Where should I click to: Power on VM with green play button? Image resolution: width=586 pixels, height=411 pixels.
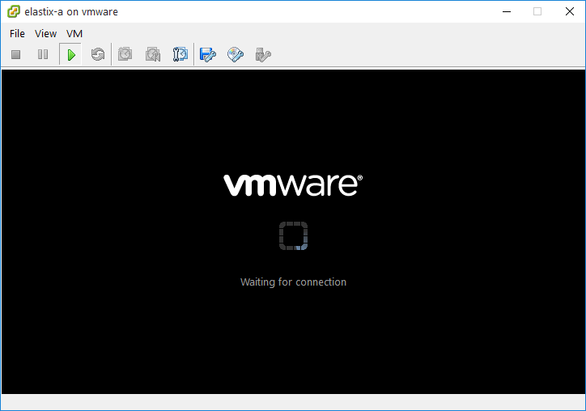[70, 54]
